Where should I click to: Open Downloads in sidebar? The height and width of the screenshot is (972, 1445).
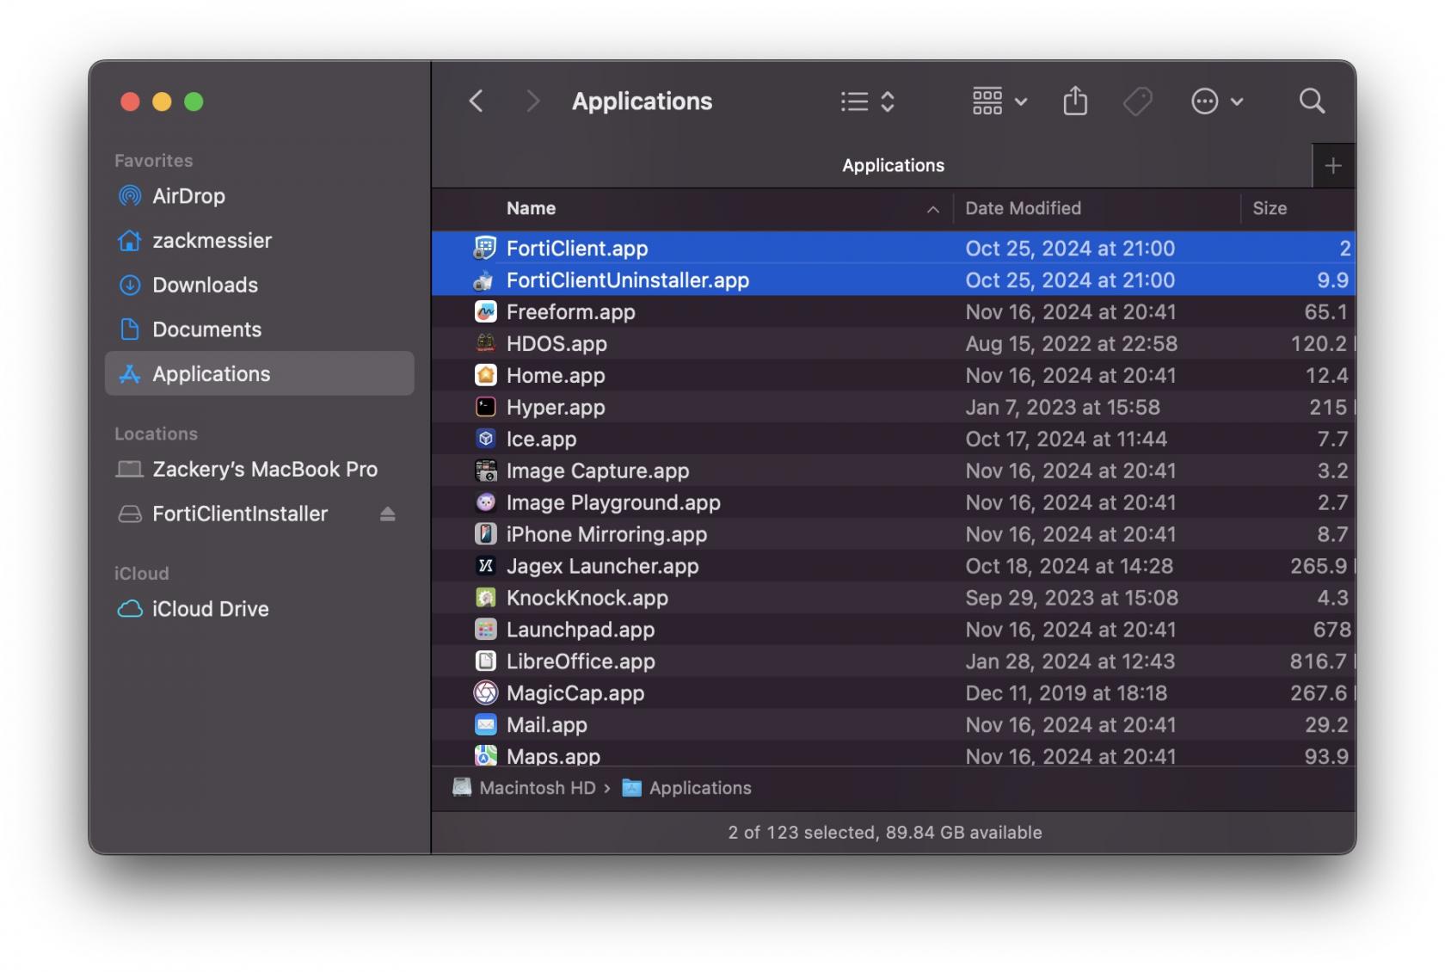(x=259, y=286)
